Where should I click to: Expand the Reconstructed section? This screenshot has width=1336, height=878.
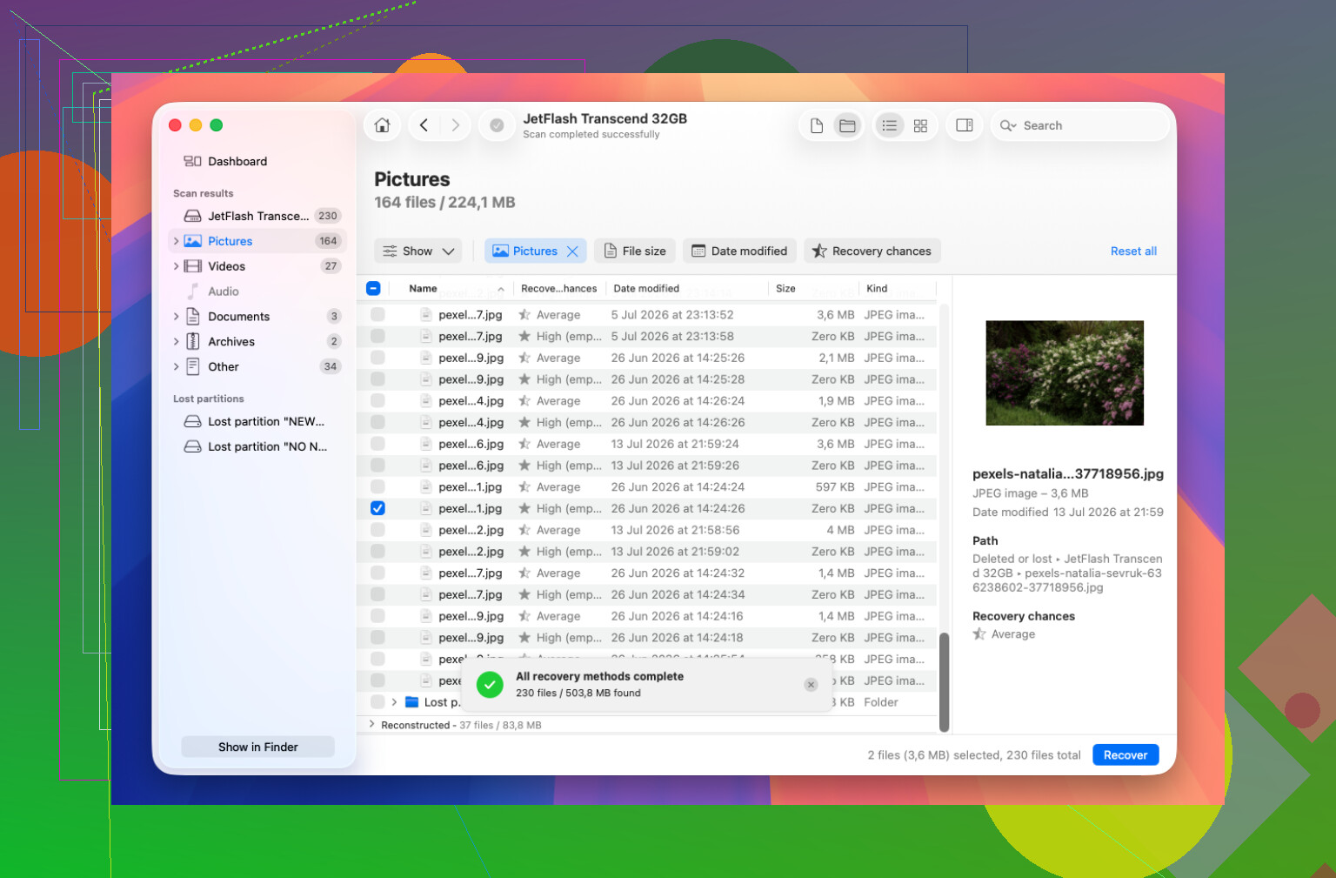click(372, 725)
